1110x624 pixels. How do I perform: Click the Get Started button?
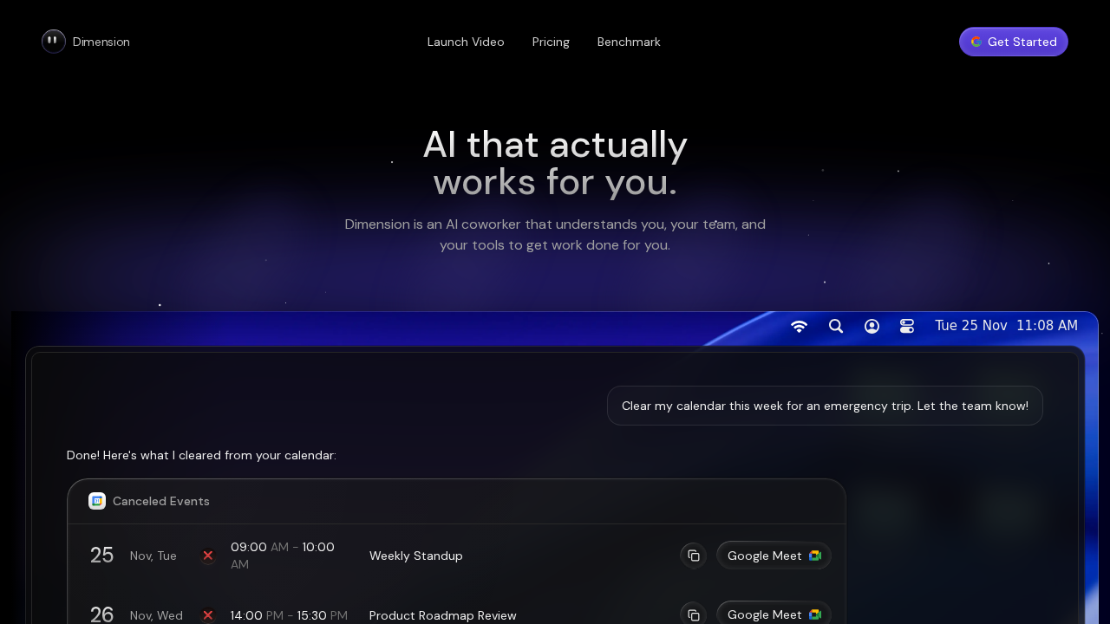[x=1013, y=42]
